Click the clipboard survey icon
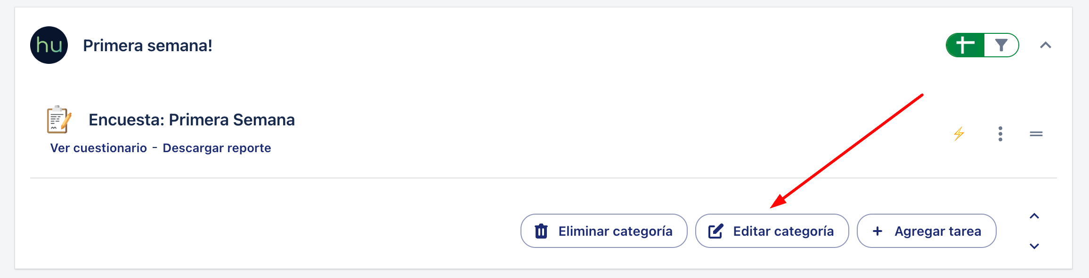Viewport: 1089px width, 278px height. [x=59, y=119]
